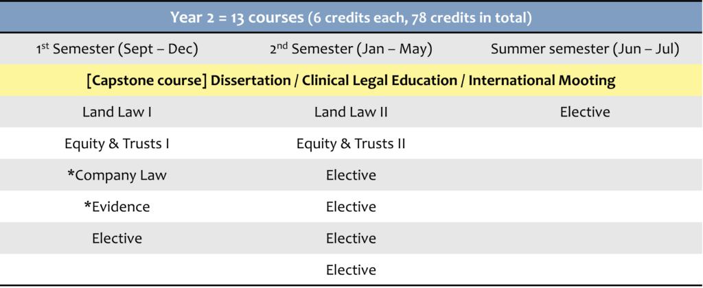Click the Elective beside *Company Law
This screenshot has width=703, height=288.
click(351, 175)
